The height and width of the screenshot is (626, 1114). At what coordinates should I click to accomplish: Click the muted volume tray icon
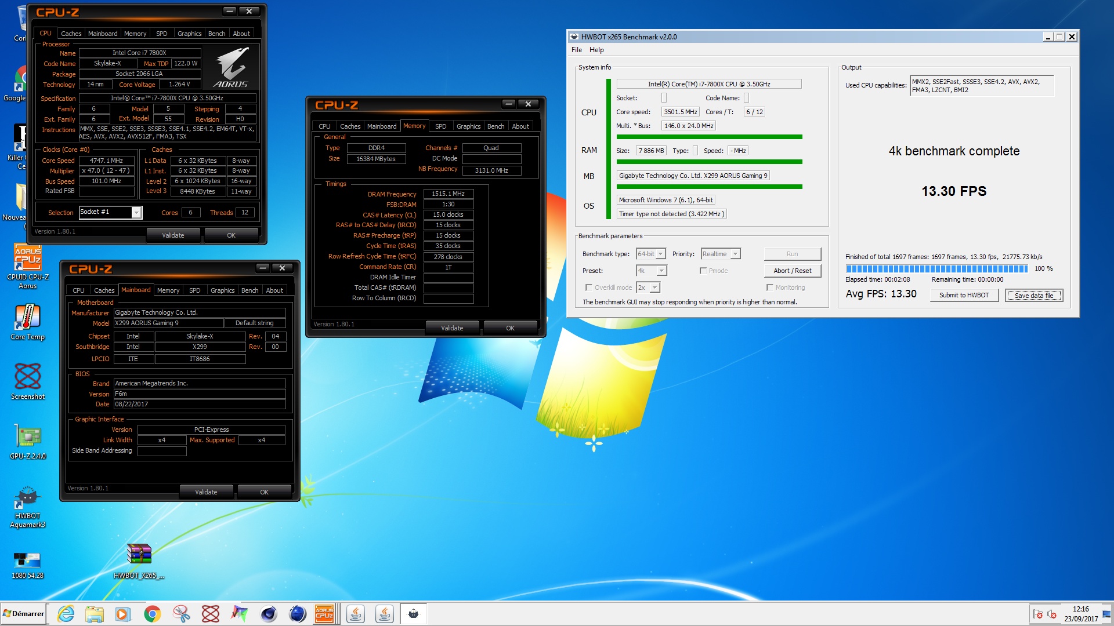pos(1051,614)
